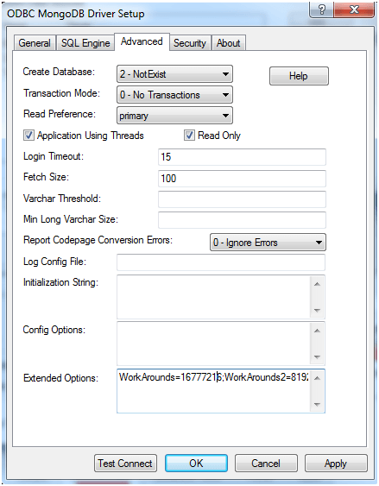379x486 pixels.
Task: Focus the Varchar Threshold field
Action: [242, 199]
